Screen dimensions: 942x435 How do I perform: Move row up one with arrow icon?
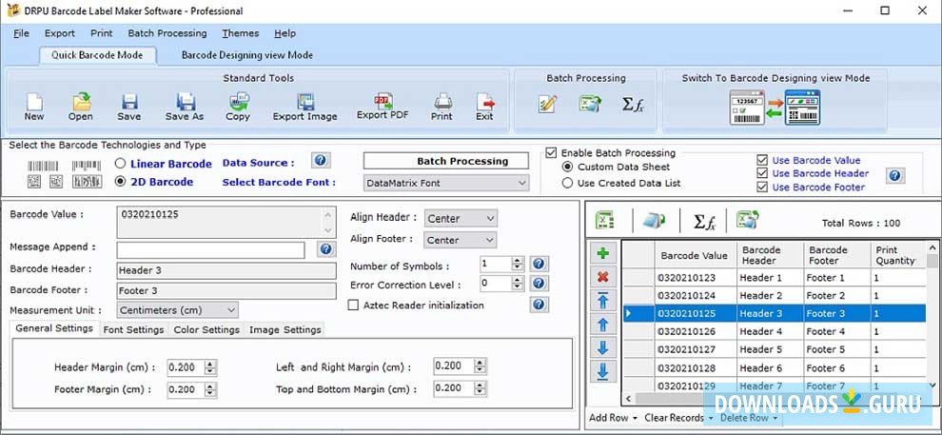click(x=603, y=325)
